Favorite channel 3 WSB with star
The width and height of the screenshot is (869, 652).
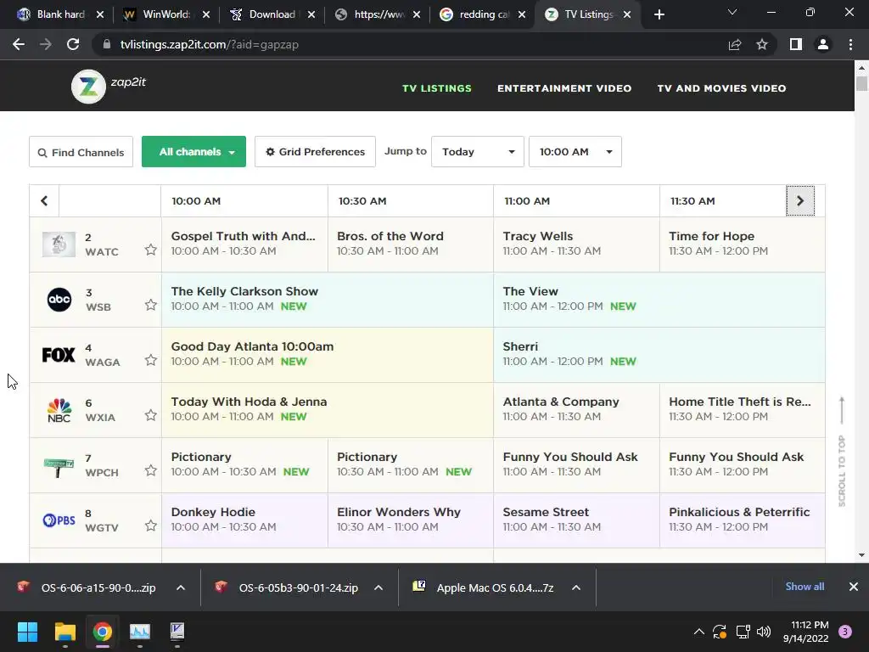[x=151, y=305]
